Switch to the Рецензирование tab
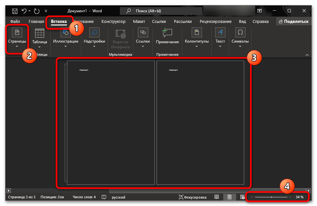The width and height of the screenshot is (317, 206). point(215,22)
